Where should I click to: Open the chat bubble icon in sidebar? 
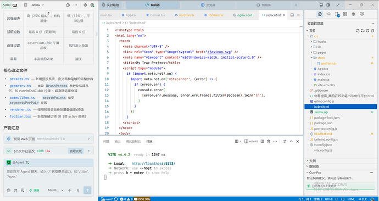[x=362, y=14]
